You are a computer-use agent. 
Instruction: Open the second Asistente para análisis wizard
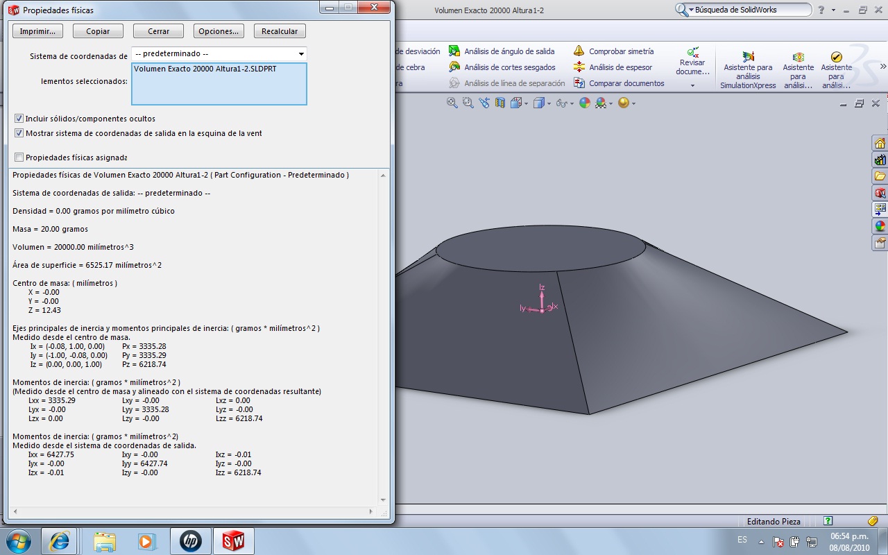tap(799, 71)
